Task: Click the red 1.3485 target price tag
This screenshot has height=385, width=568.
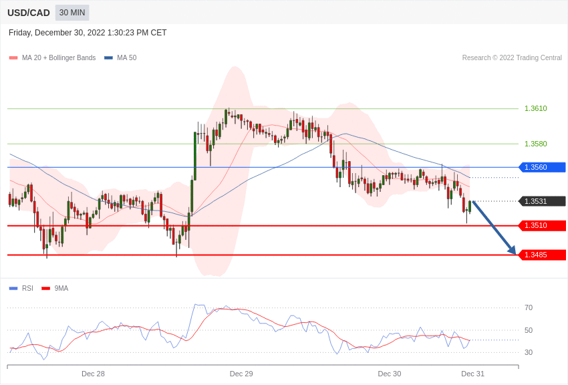Action: [x=542, y=255]
